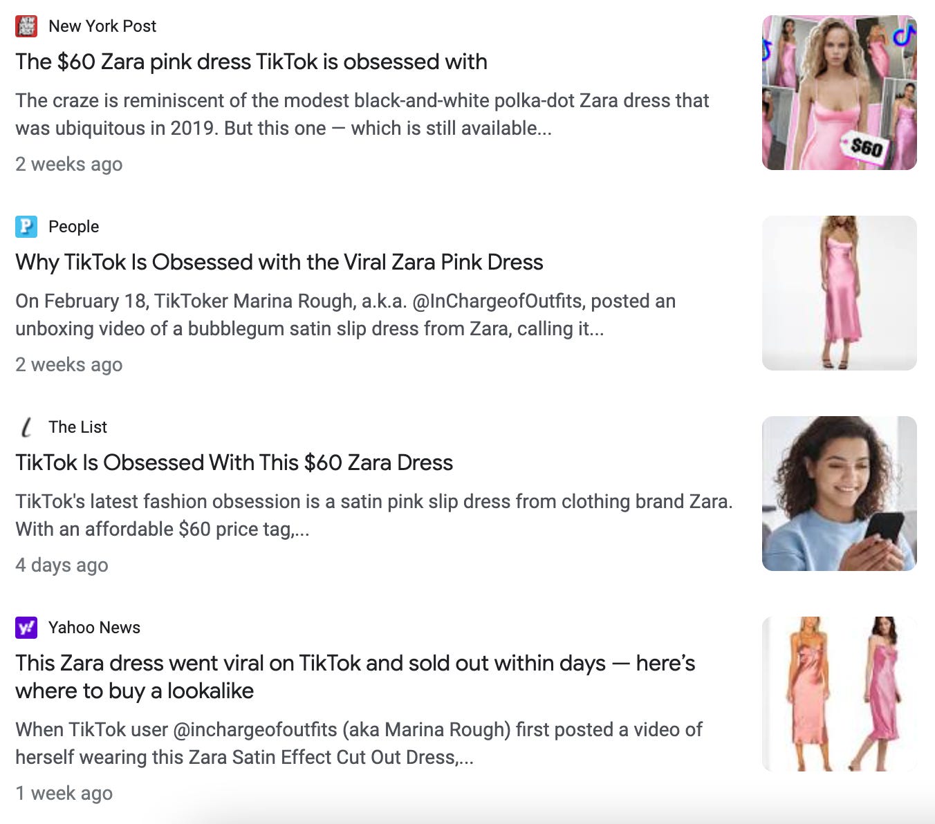Open the pink dress collage thumbnail
This screenshot has height=824, width=935.
pos(840,93)
